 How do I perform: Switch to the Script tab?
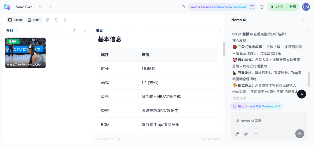coord(34,20)
